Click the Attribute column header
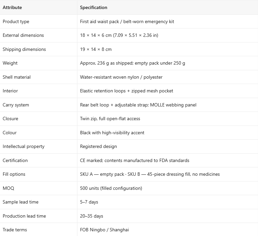This screenshot has width=258, height=236. pyautogui.click(x=12, y=8)
